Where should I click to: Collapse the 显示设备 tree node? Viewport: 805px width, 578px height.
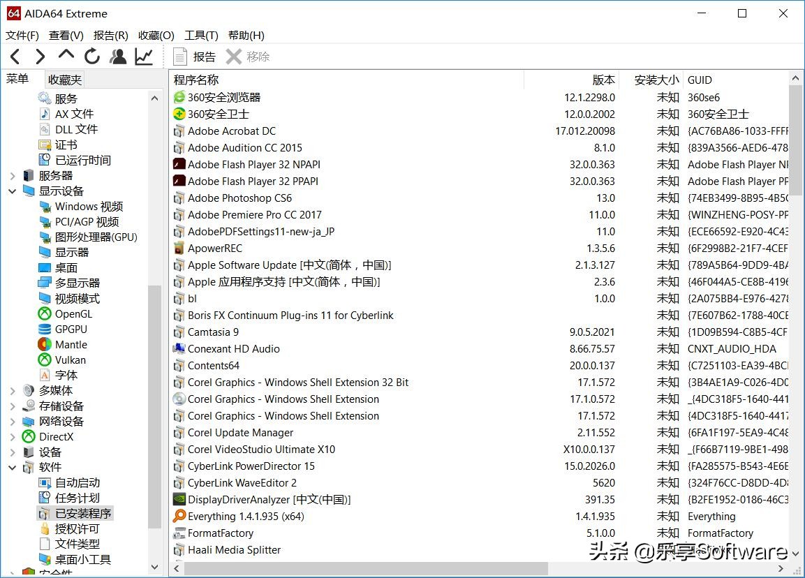pos(13,191)
